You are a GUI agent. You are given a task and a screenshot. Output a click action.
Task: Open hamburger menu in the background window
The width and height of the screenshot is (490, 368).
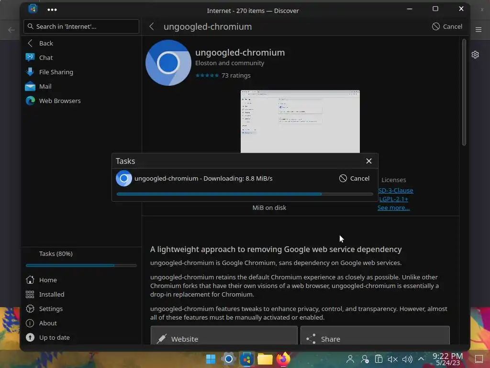479,29
